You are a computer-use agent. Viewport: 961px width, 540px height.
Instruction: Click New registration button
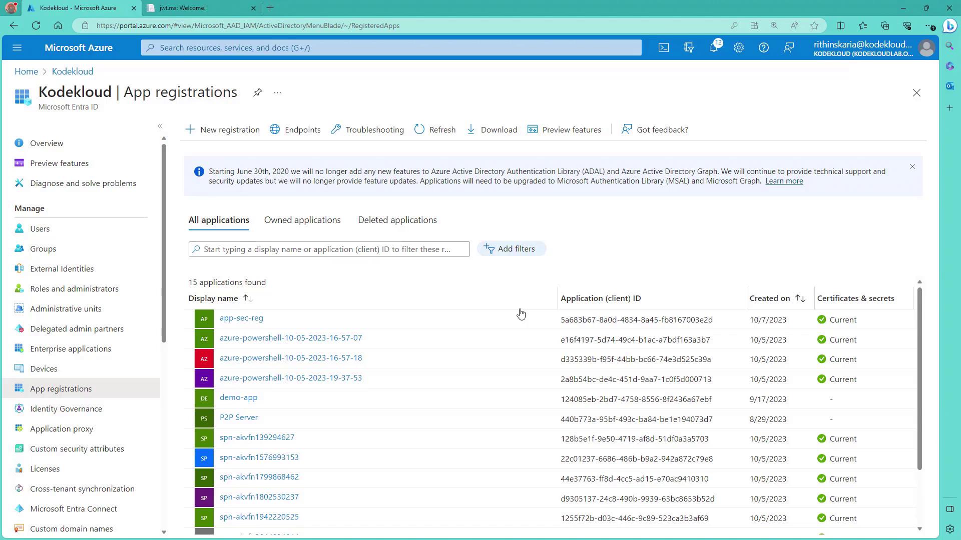pyautogui.click(x=223, y=129)
